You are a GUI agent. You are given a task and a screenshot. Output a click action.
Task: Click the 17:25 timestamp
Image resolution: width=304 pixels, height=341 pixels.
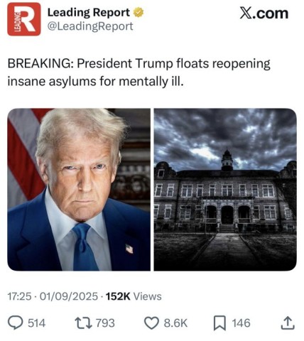pyautogui.click(x=19, y=296)
